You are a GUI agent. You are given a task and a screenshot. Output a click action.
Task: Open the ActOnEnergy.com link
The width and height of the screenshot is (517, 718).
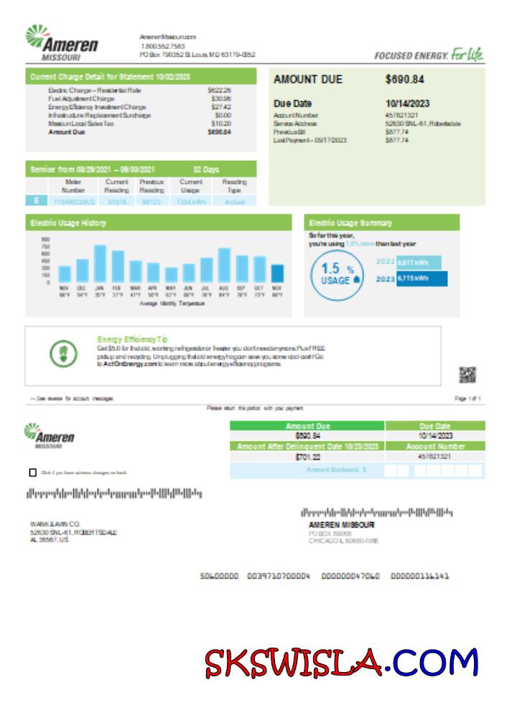click(129, 364)
